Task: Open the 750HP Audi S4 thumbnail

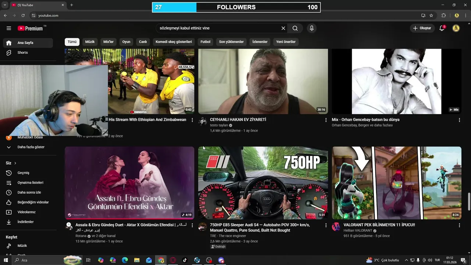Action: pos(263,183)
